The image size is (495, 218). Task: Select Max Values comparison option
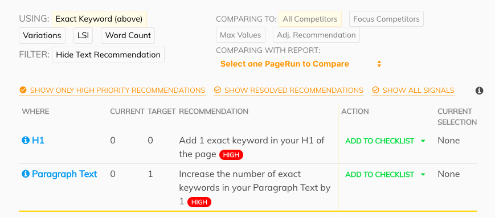[x=240, y=35]
